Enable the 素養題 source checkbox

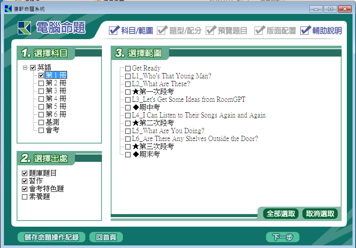pos(25,197)
